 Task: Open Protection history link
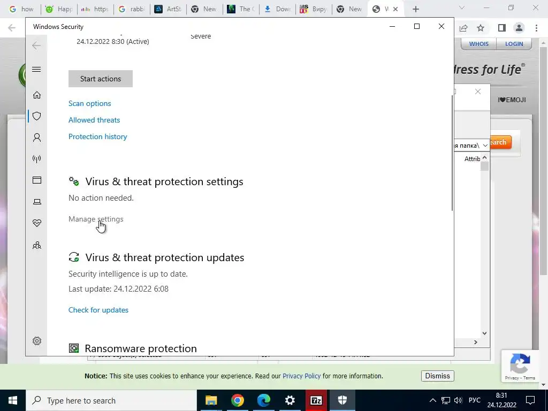(97, 136)
